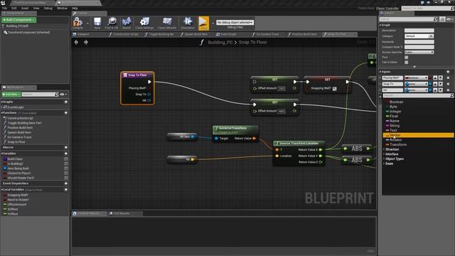455x256 pixels.
Task: Switch to Construction Script tab
Action: [x=125, y=34]
